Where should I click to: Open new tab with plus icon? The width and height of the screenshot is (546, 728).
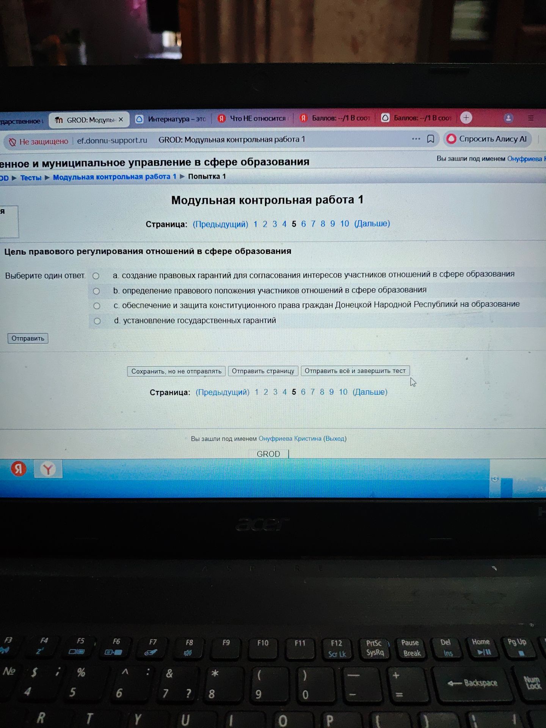466,118
